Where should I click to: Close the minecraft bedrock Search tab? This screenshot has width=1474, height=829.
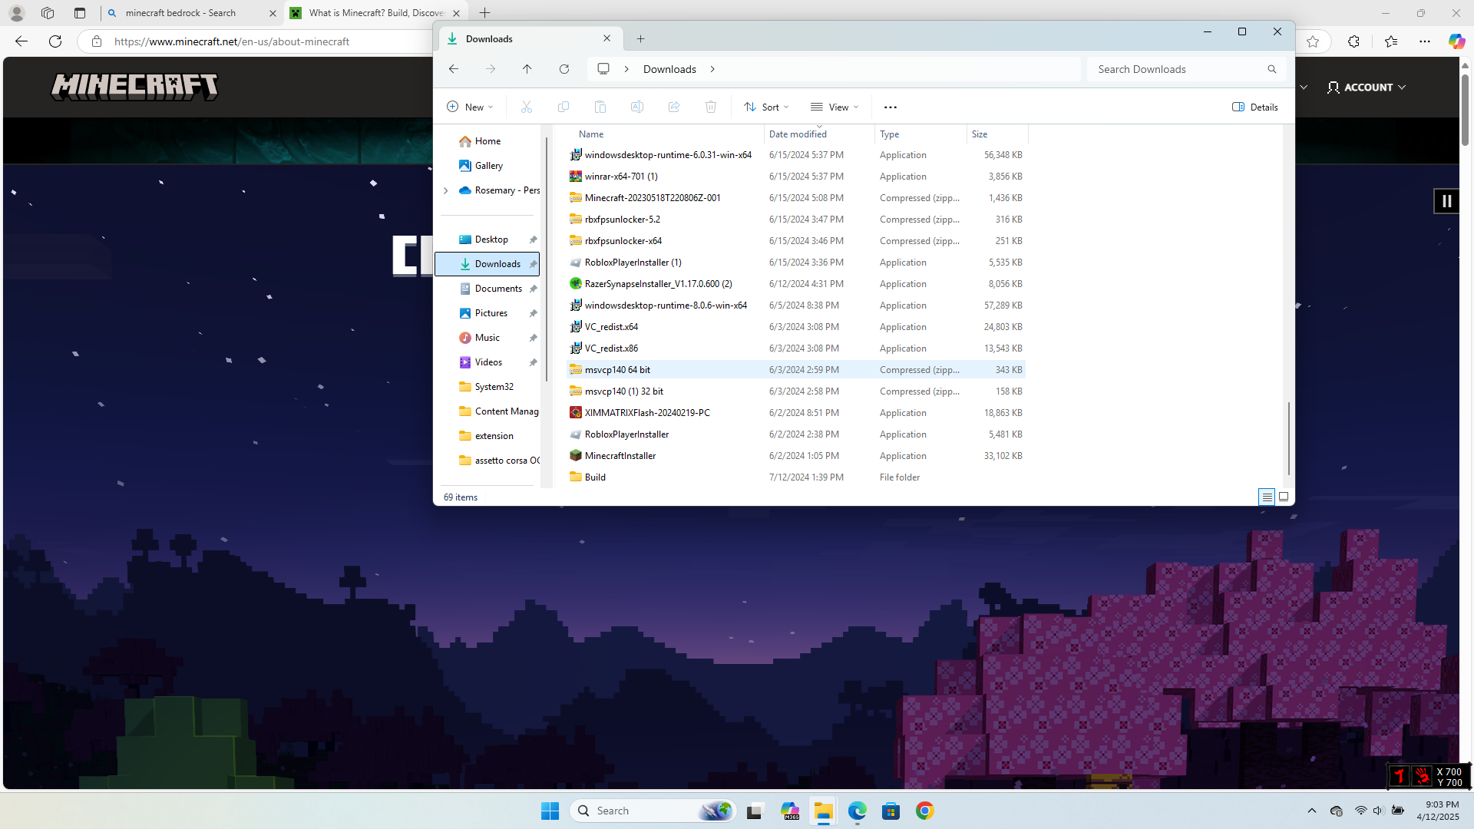(273, 13)
